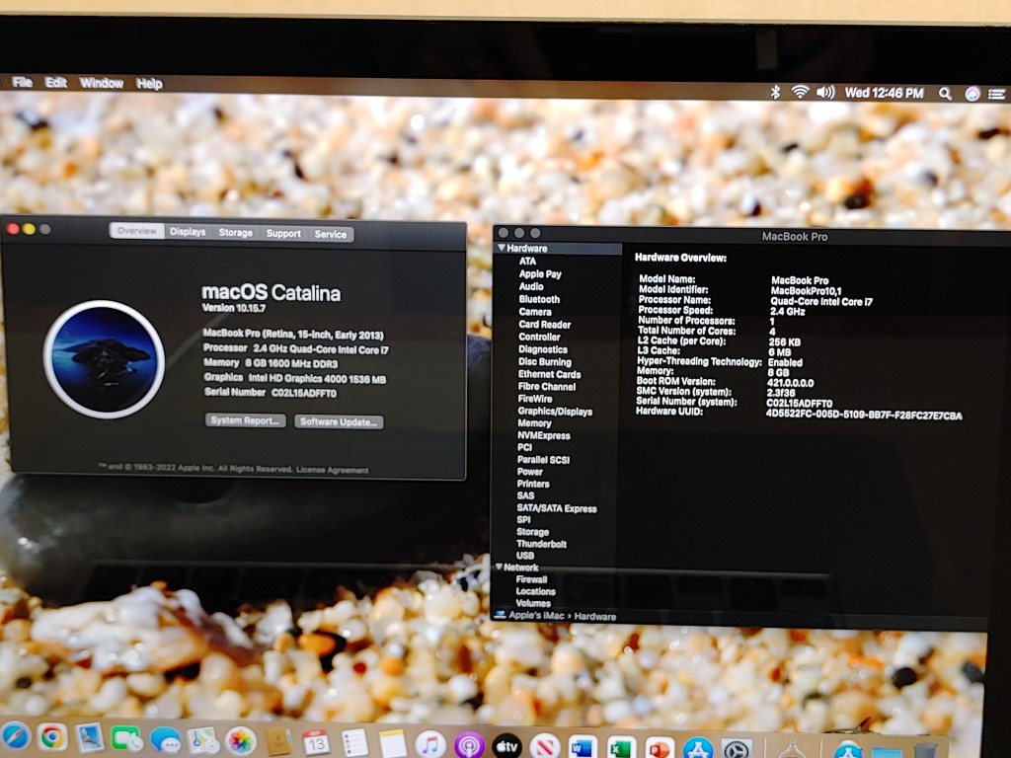Select Graphics/Displays in the sidebar
1011x758 pixels.
(555, 412)
